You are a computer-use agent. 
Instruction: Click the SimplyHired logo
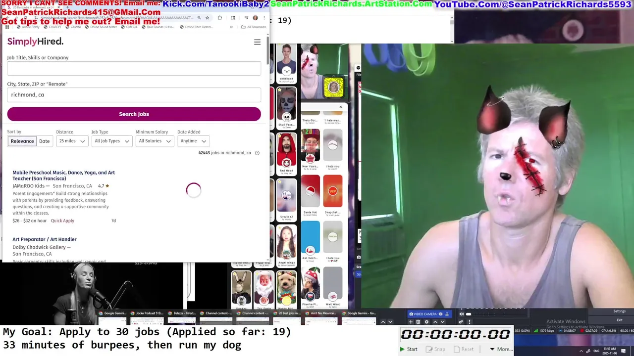(35, 42)
